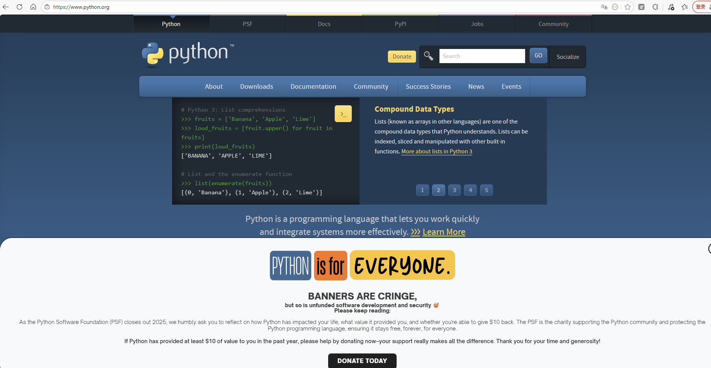Open the Documentation menu

click(x=313, y=86)
